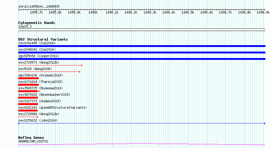Click the thin red line under esv2729973
The width and height of the screenshot is (274, 148).
coord(50,65)
